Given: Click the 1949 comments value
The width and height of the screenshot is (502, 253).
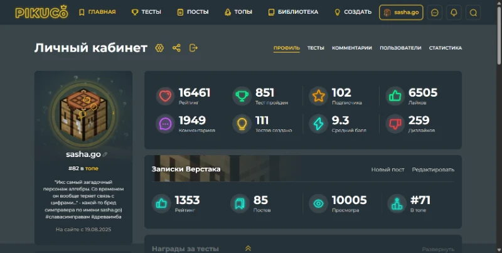Looking at the screenshot, I should (192, 121).
